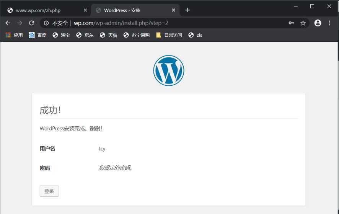This screenshot has height=214, width=339.
Task: Open the 淘宝 bookmark
Action: (61, 35)
